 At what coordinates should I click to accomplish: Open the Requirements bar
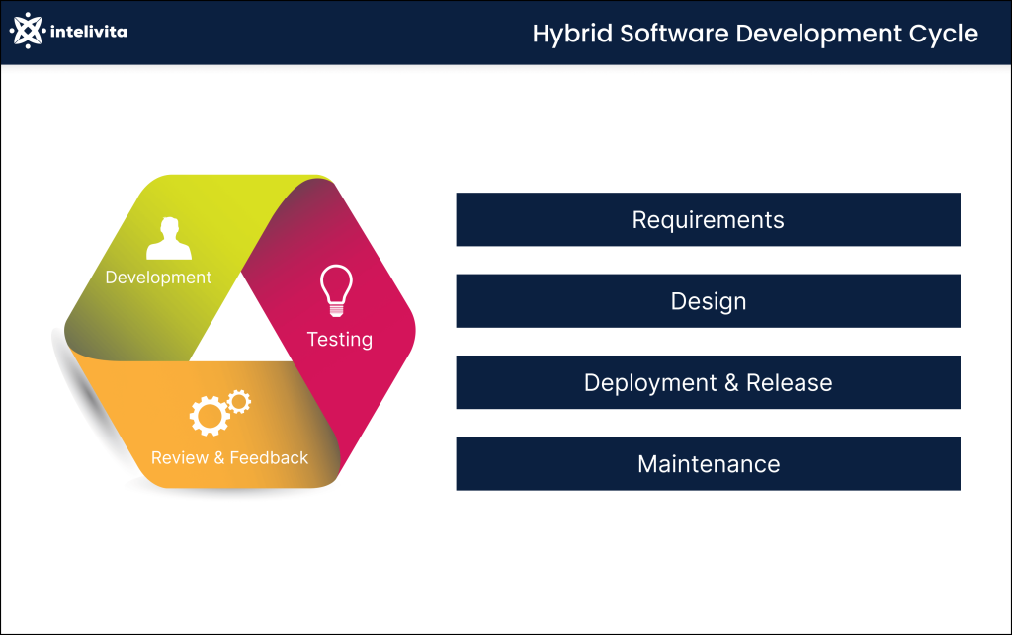point(708,219)
